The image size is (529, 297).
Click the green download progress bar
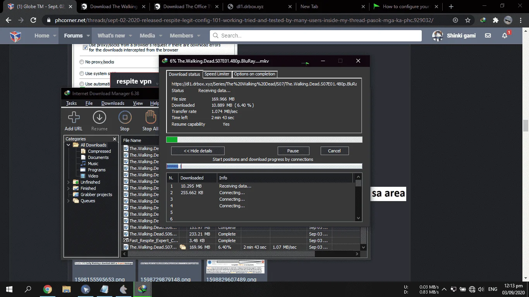264,140
